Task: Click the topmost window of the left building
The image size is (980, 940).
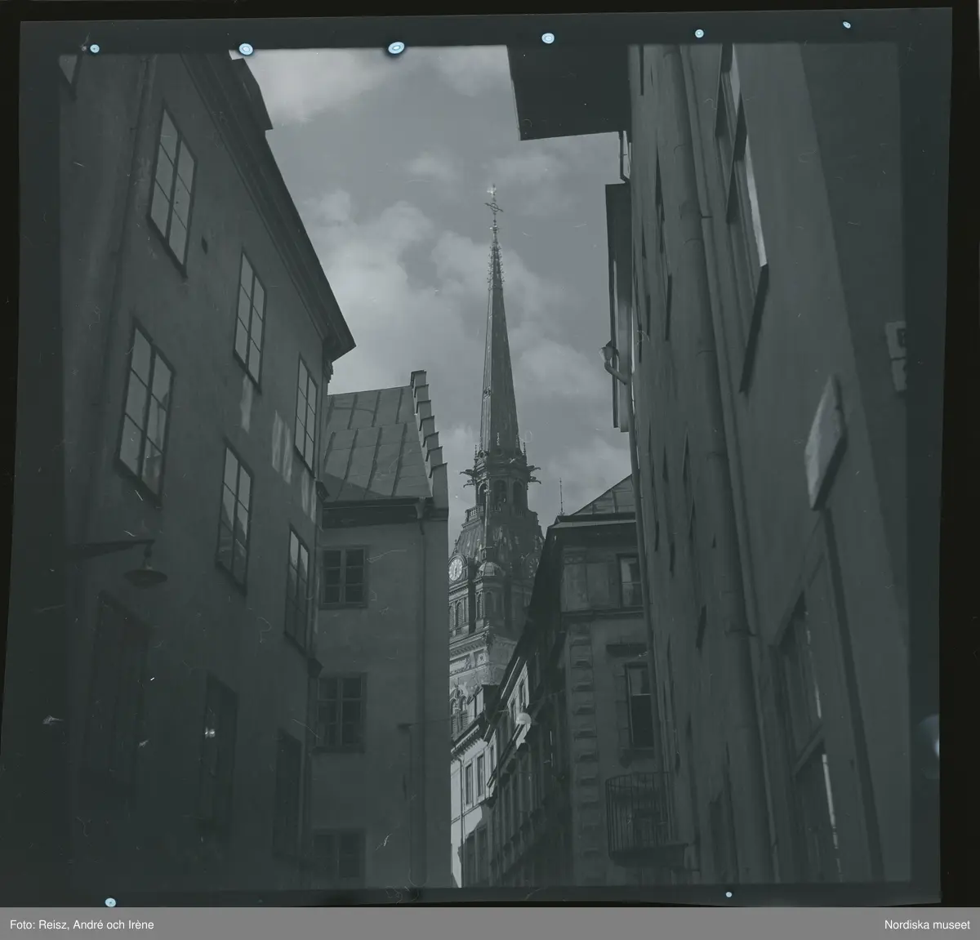Action: 171,188
